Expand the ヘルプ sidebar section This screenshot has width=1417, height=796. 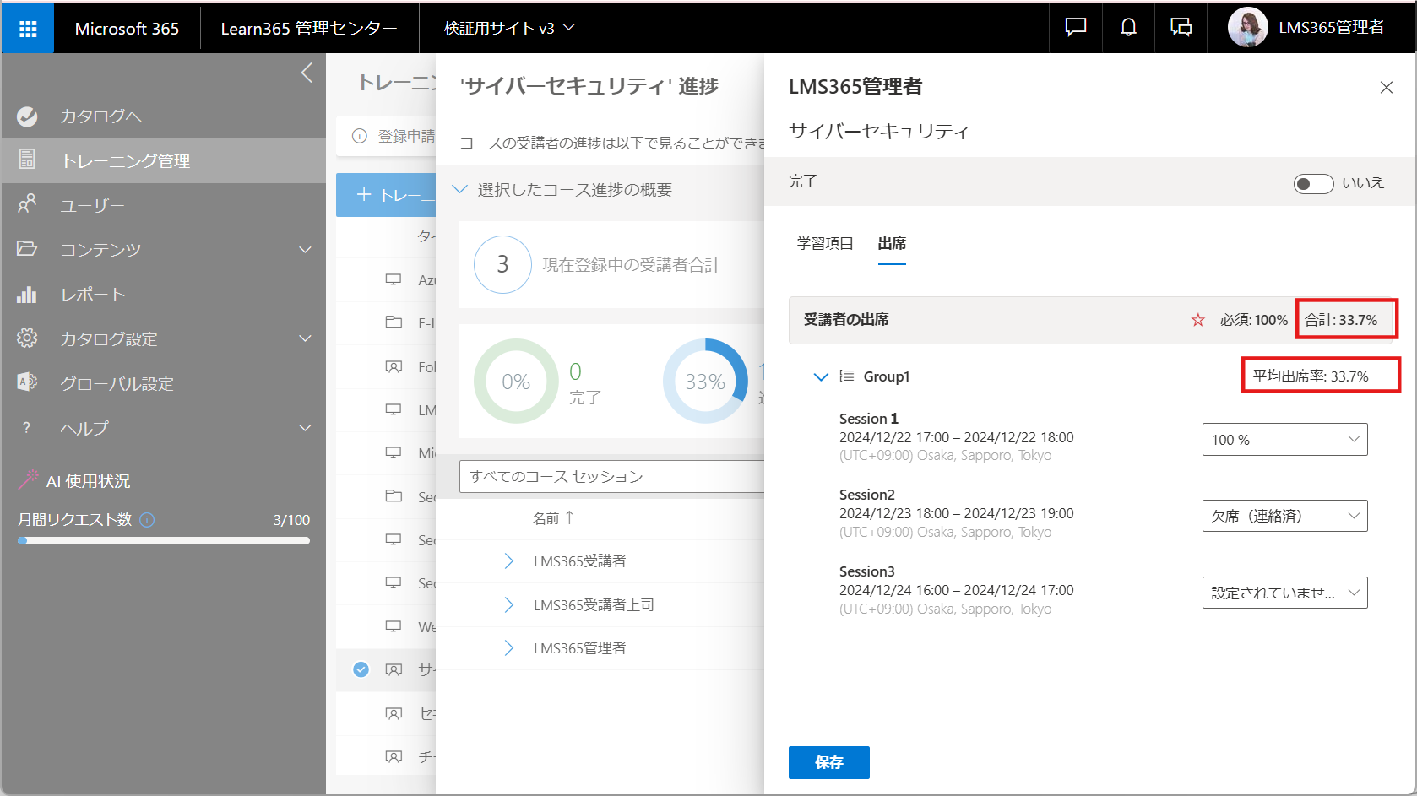click(305, 428)
